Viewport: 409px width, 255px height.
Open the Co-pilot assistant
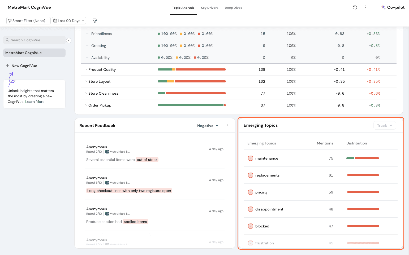tap(393, 7)
